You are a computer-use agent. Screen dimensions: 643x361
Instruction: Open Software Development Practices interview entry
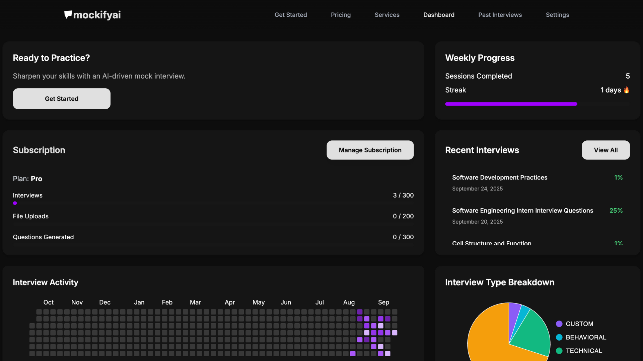(x=499, y=177)
